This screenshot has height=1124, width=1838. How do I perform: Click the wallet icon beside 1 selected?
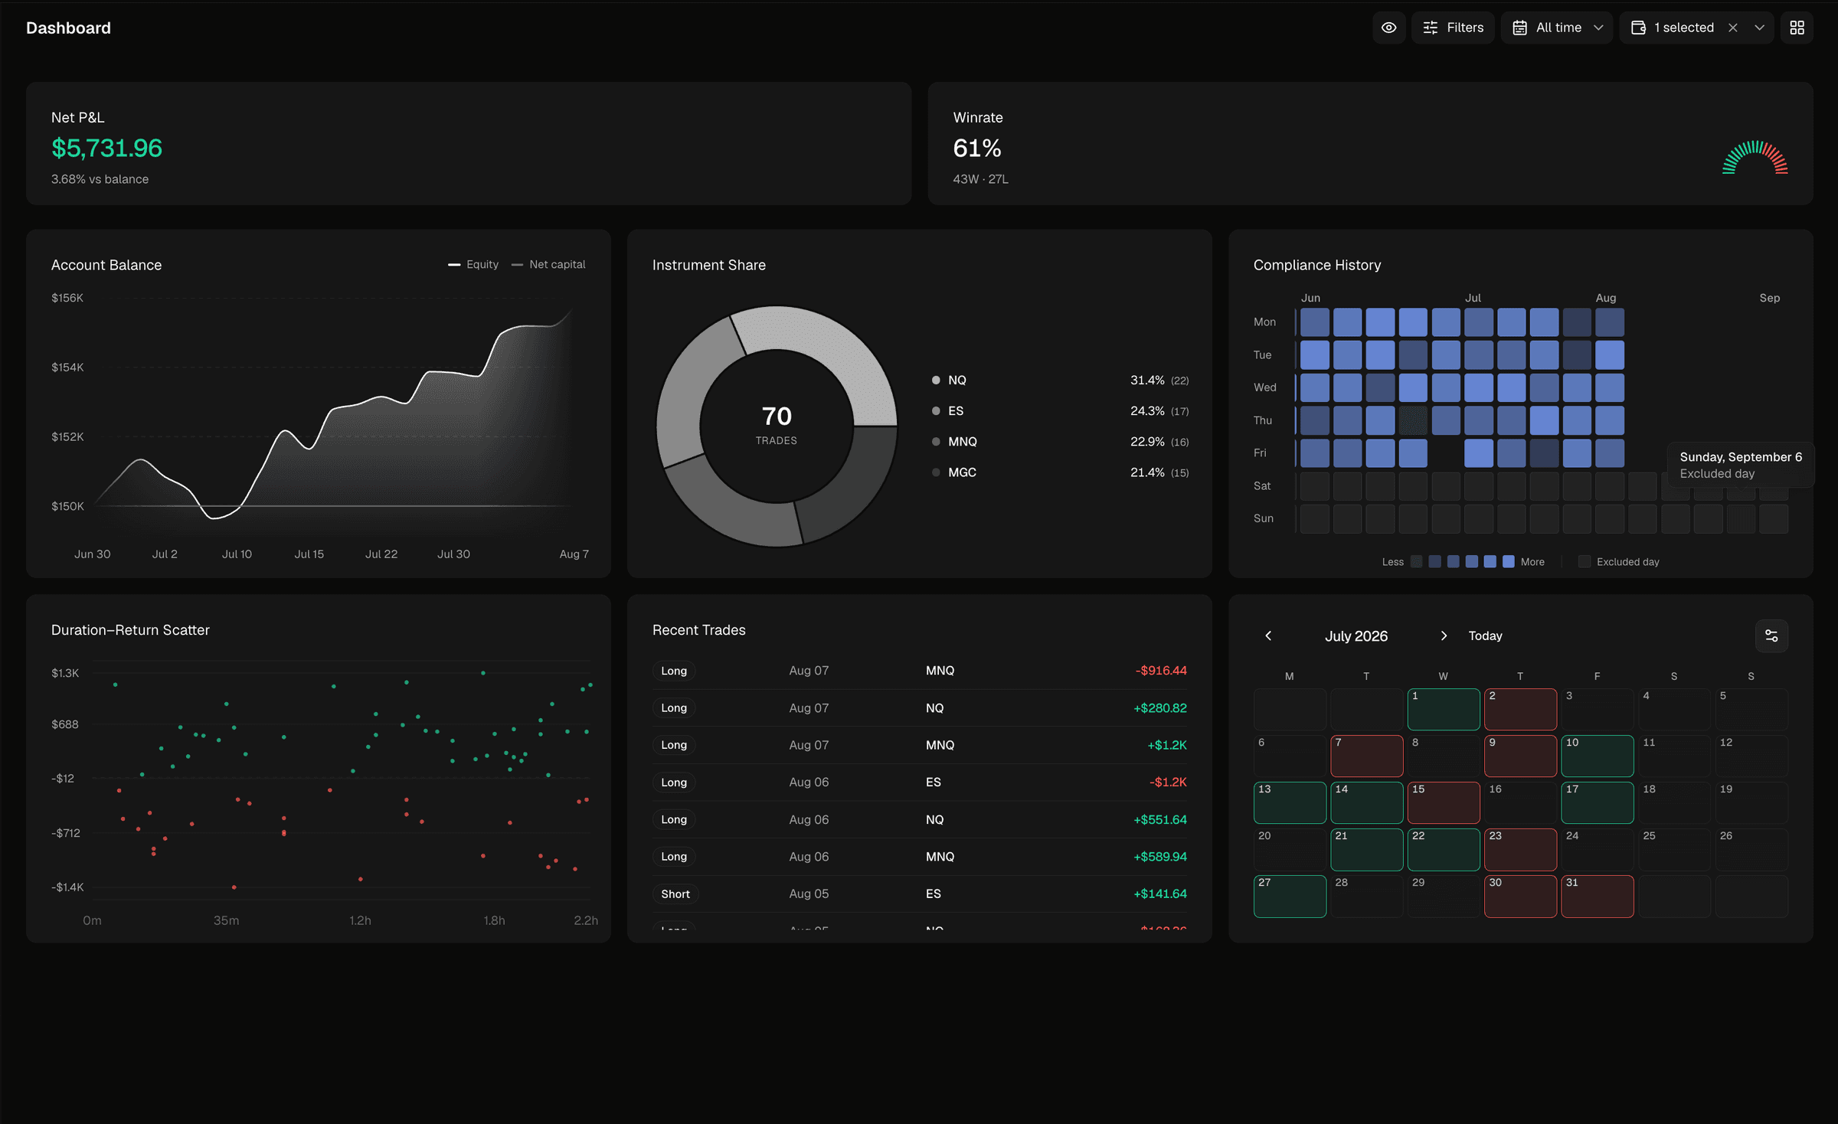1638,28
